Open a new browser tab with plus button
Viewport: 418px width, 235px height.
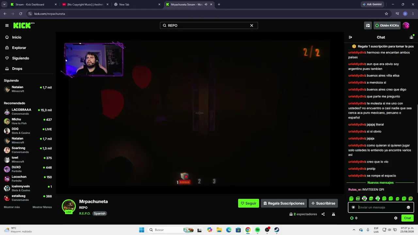point(219,5)
